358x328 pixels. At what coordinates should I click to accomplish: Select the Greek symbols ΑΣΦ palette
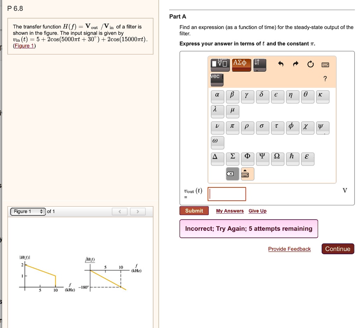pyautogui.click(x=241, y=65)
